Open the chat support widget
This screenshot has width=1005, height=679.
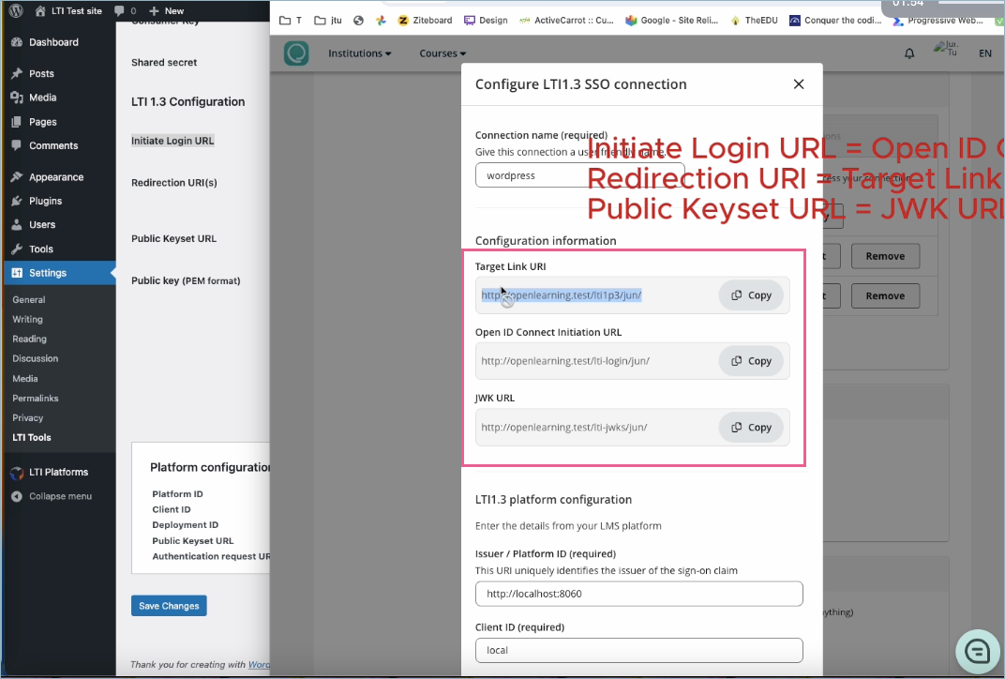click(978, 652)
